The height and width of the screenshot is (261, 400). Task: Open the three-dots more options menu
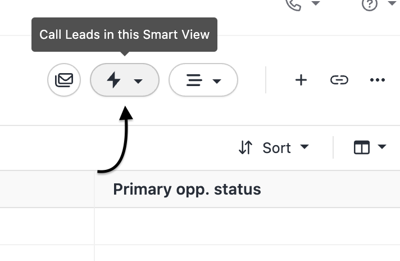pyautogui.click(x=378, y=80)
